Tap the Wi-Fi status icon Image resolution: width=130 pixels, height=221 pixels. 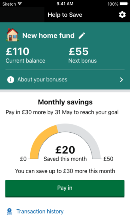[x=20, y=3]
